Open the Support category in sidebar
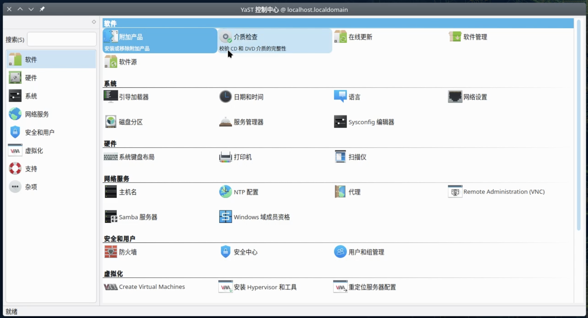 [31, 169]
